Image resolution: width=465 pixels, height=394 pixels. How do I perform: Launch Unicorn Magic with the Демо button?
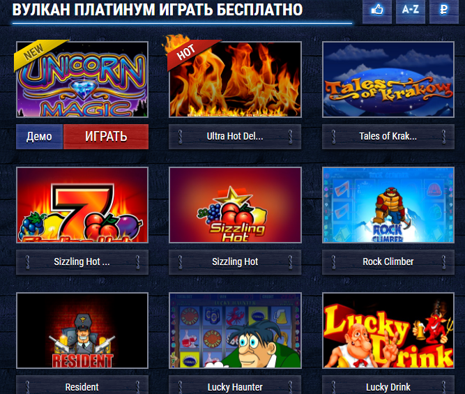point(40,137)
